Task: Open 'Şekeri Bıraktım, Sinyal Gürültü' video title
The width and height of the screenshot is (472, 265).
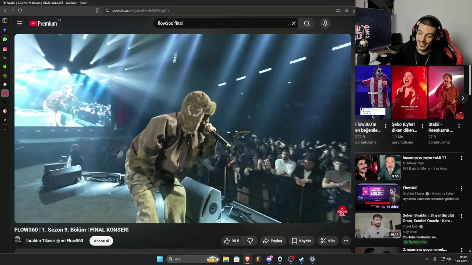Action: [x=428, y=218]
